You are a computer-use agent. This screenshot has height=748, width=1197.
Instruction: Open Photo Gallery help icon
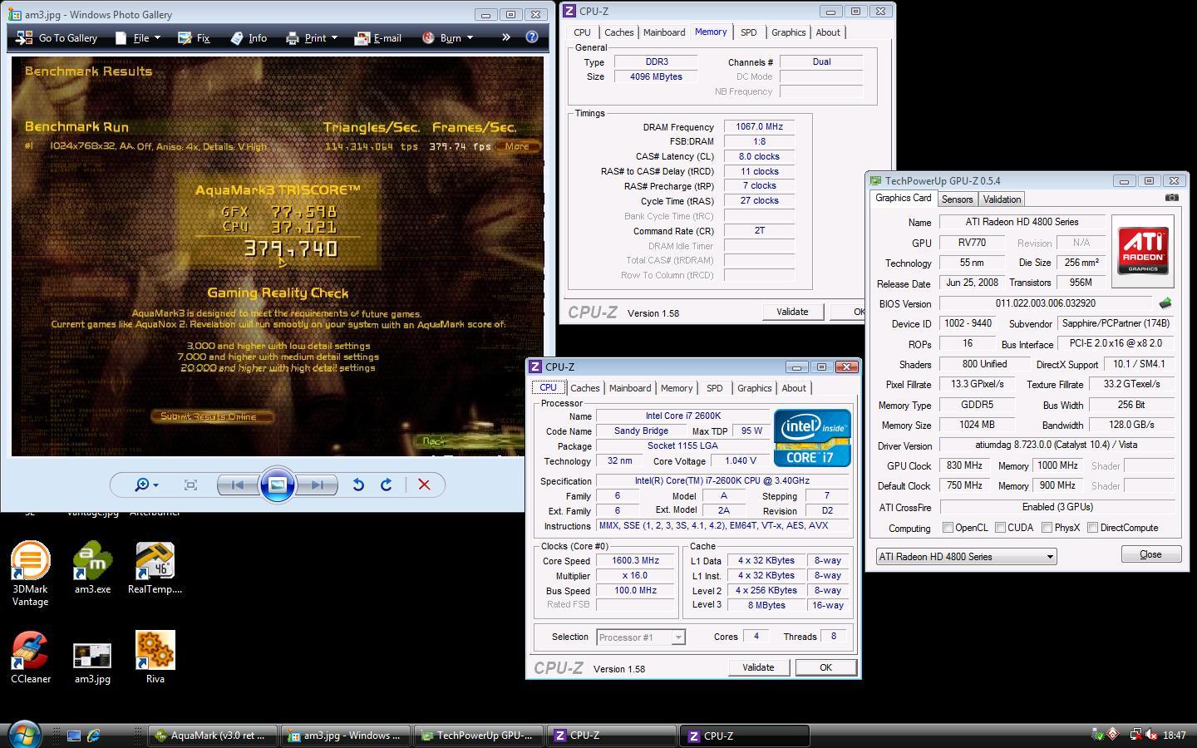coord(532,37)
